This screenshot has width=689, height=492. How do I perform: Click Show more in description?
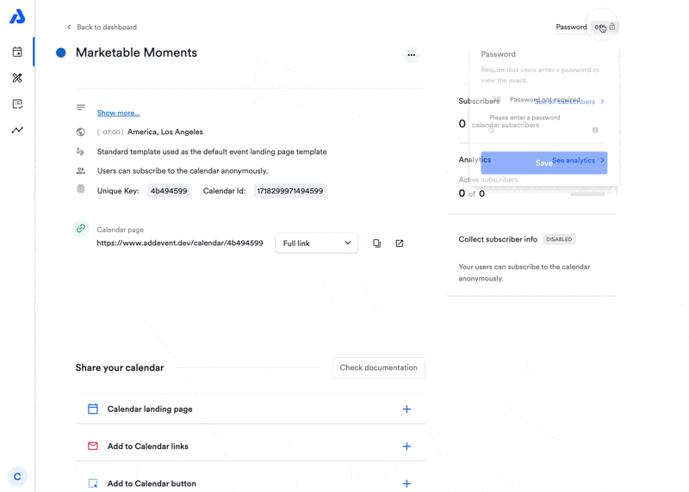[x=118, y=113]
